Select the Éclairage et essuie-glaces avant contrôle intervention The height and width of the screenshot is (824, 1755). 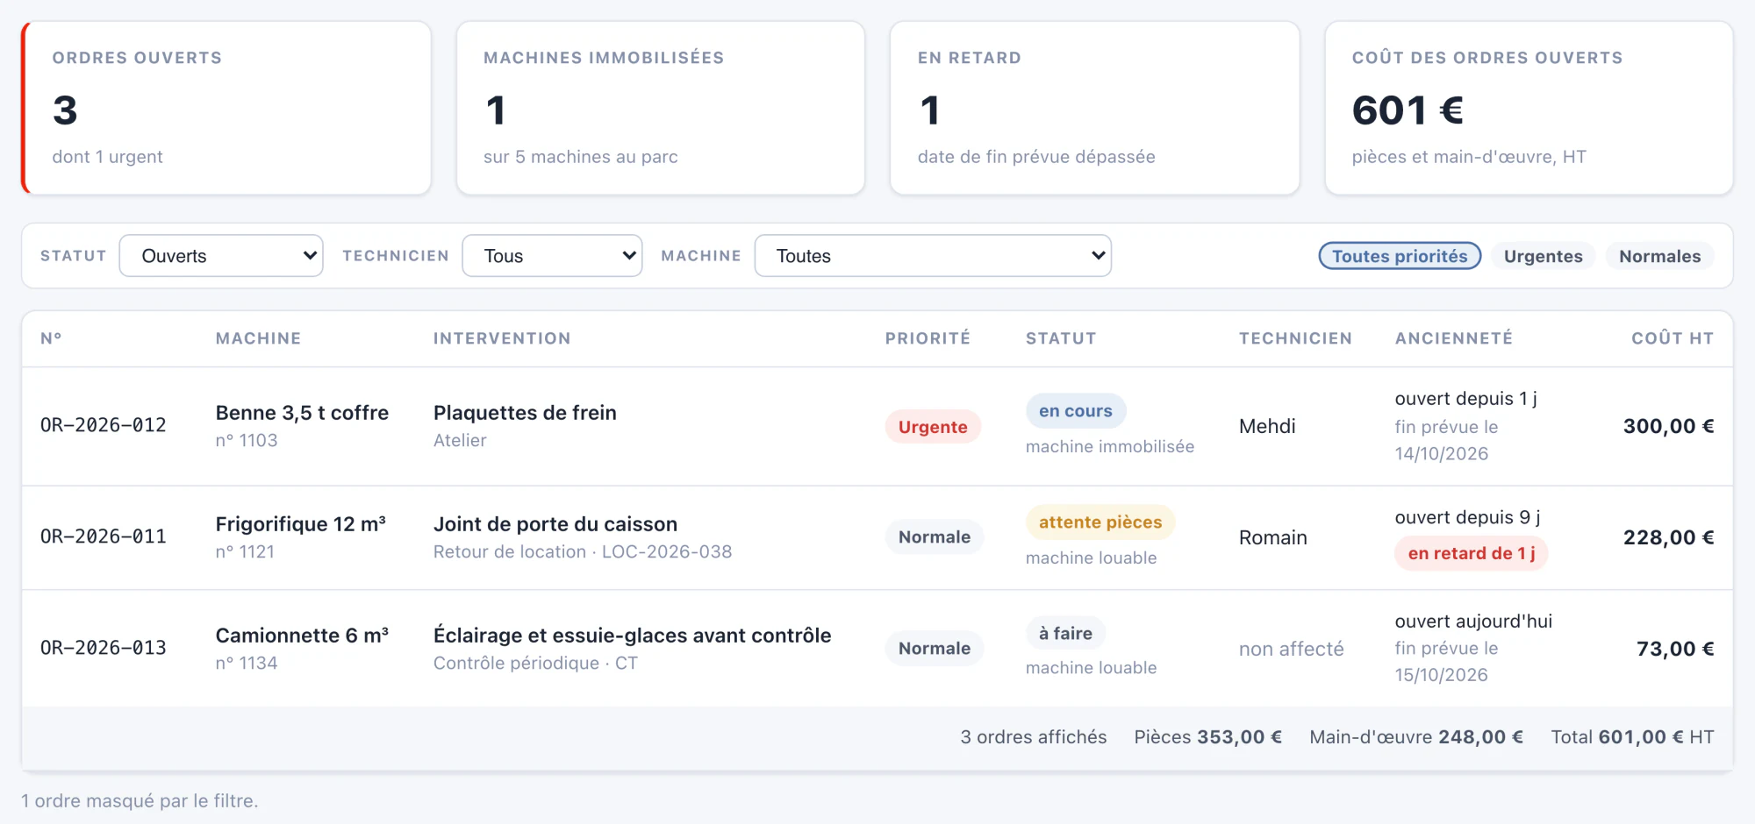point(633,636)
